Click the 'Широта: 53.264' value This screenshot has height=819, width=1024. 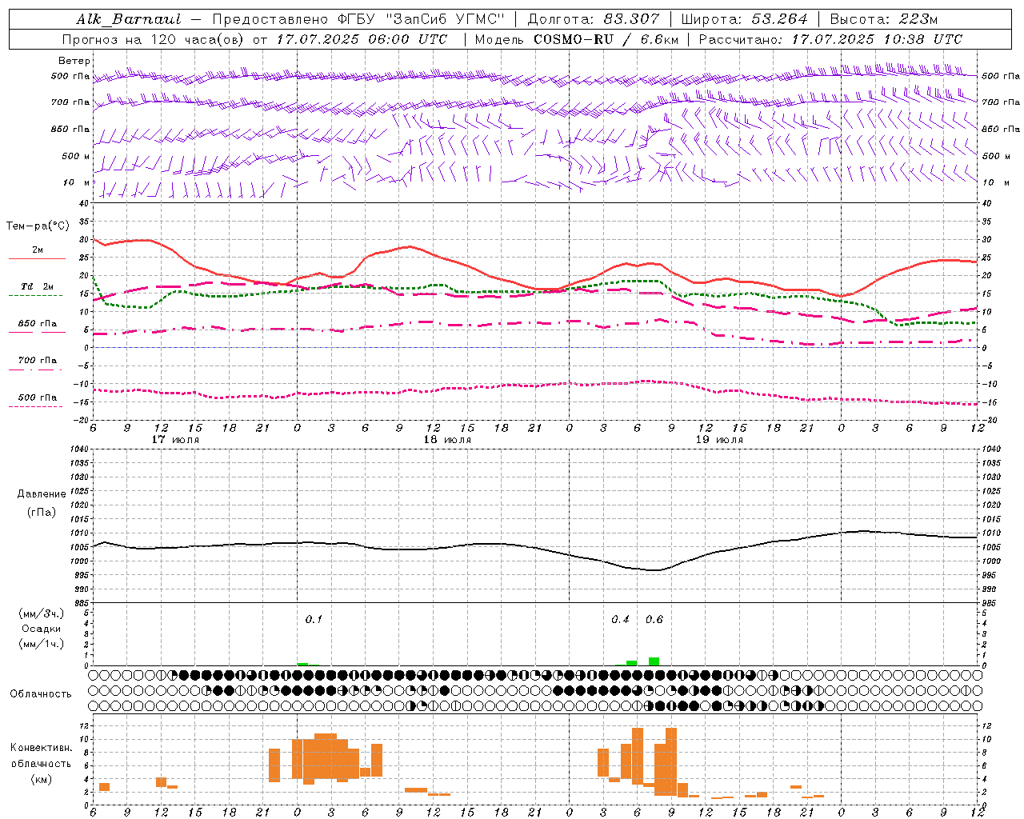(745, 19)
